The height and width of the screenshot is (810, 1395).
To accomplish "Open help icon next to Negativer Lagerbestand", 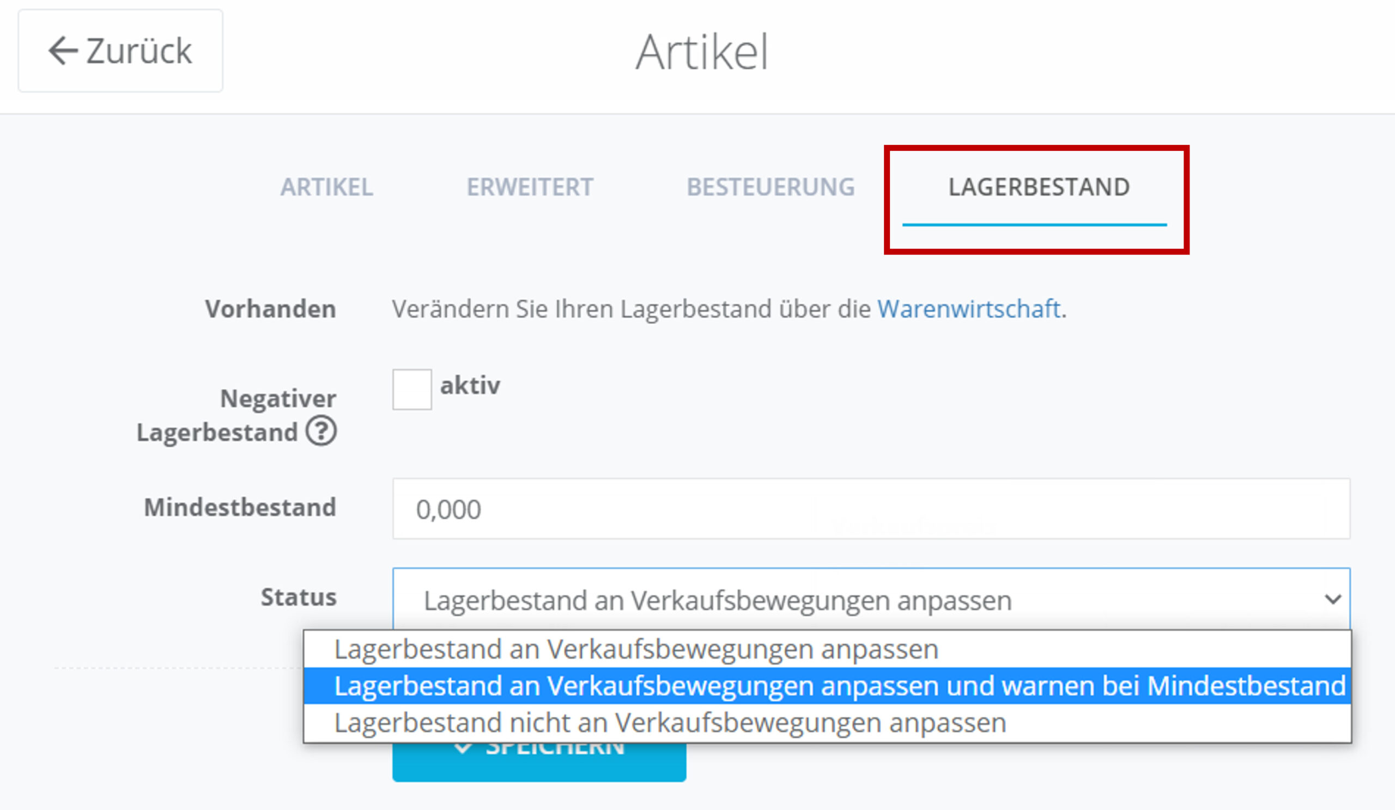I will (321, 430).
